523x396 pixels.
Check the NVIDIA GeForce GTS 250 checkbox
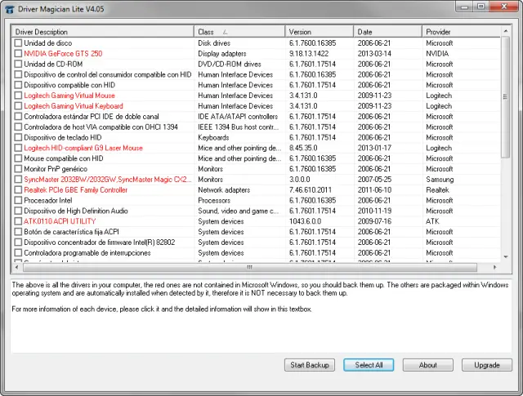click(18, 53)
